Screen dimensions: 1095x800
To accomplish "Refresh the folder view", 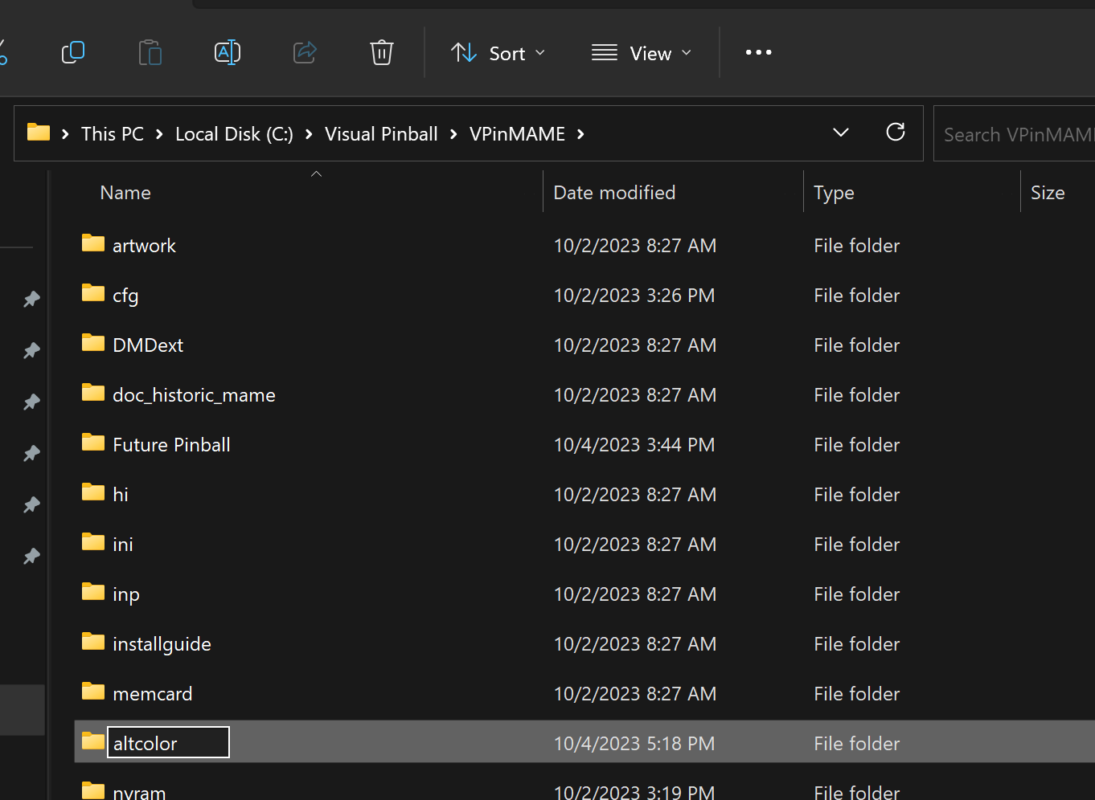I will (895, 133).
